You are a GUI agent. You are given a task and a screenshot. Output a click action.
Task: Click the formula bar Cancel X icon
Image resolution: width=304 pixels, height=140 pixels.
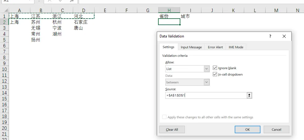[50, 1]
